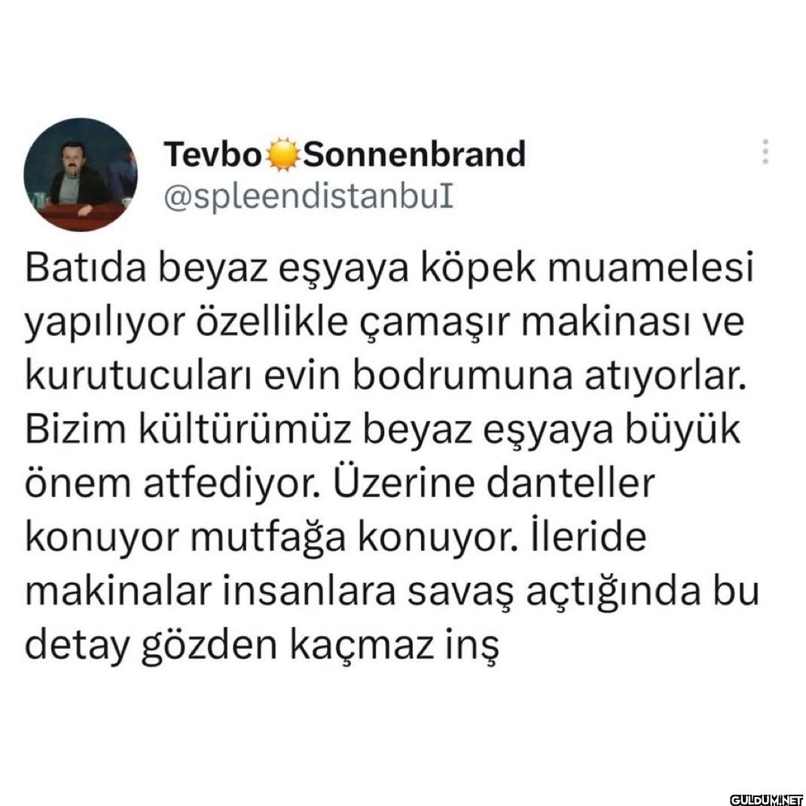Screen dimensions: 806x806
Task: Open the three-dot more options menu
Action: (x=765, y=151)
